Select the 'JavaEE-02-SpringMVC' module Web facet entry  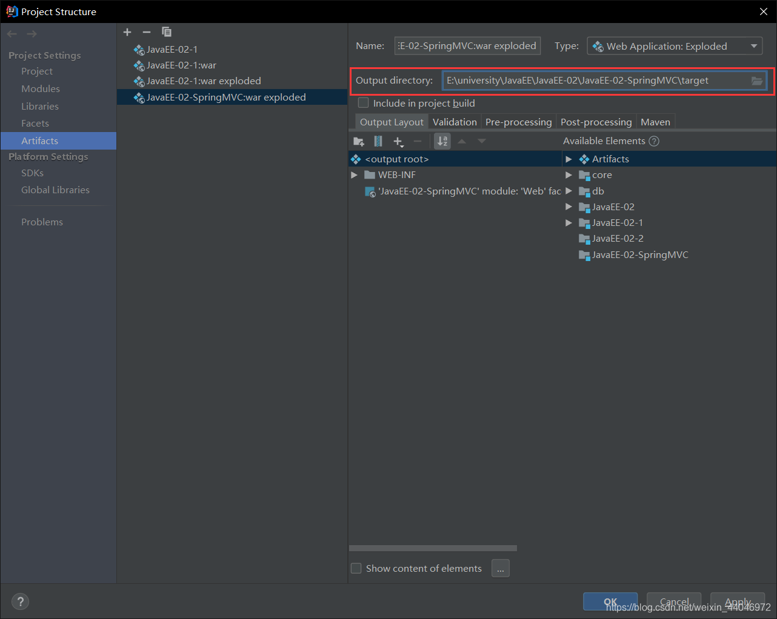coord(463,191)
